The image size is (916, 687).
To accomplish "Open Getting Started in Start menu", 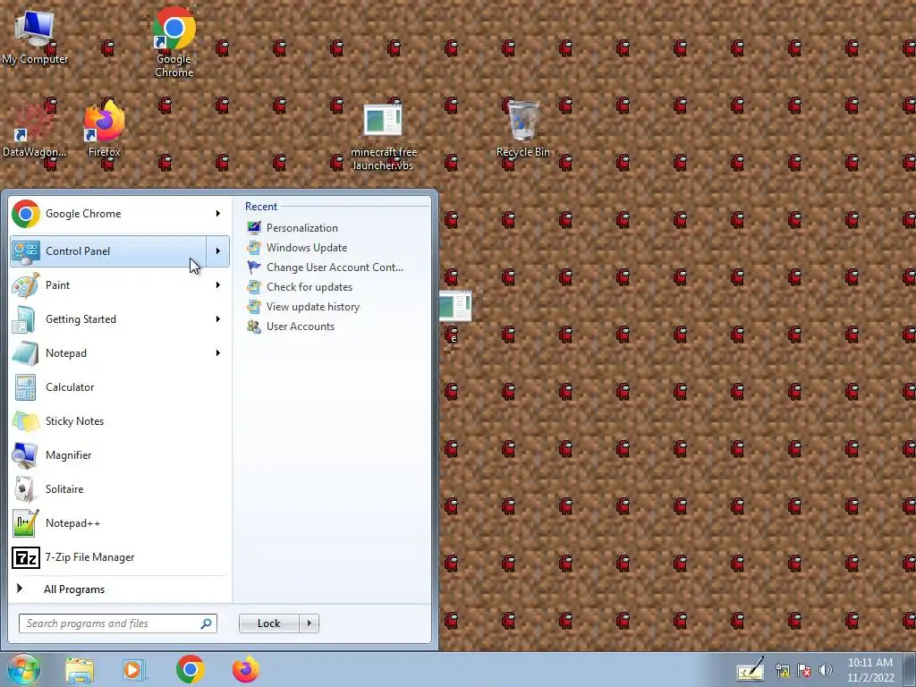I will pos(108,319).
